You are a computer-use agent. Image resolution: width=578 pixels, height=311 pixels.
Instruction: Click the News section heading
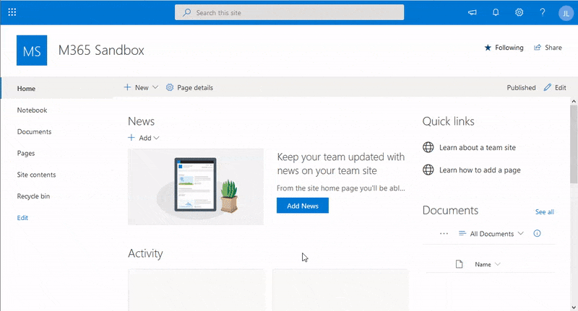[x=141, y=121]
